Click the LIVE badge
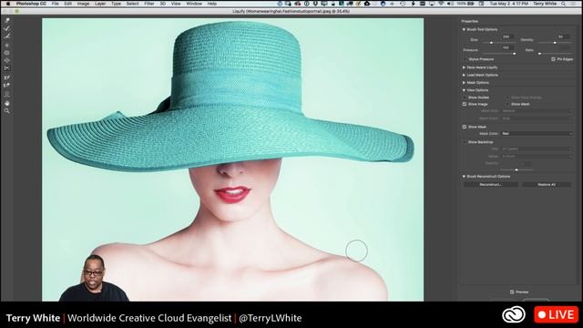The height and width of the screenshot is (328, 583). click(x=557, y=315)
